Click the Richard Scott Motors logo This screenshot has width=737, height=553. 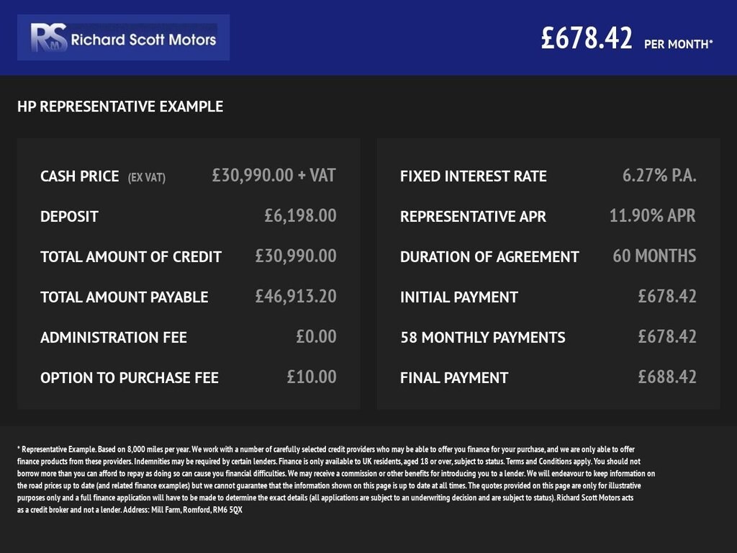point(123,37)
